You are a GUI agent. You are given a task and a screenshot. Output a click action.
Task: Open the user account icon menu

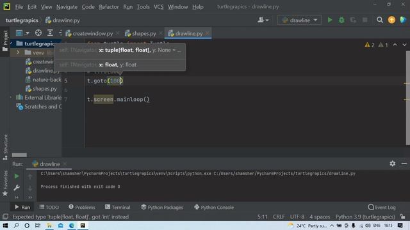pyautogui.click(x=263, y=20)
